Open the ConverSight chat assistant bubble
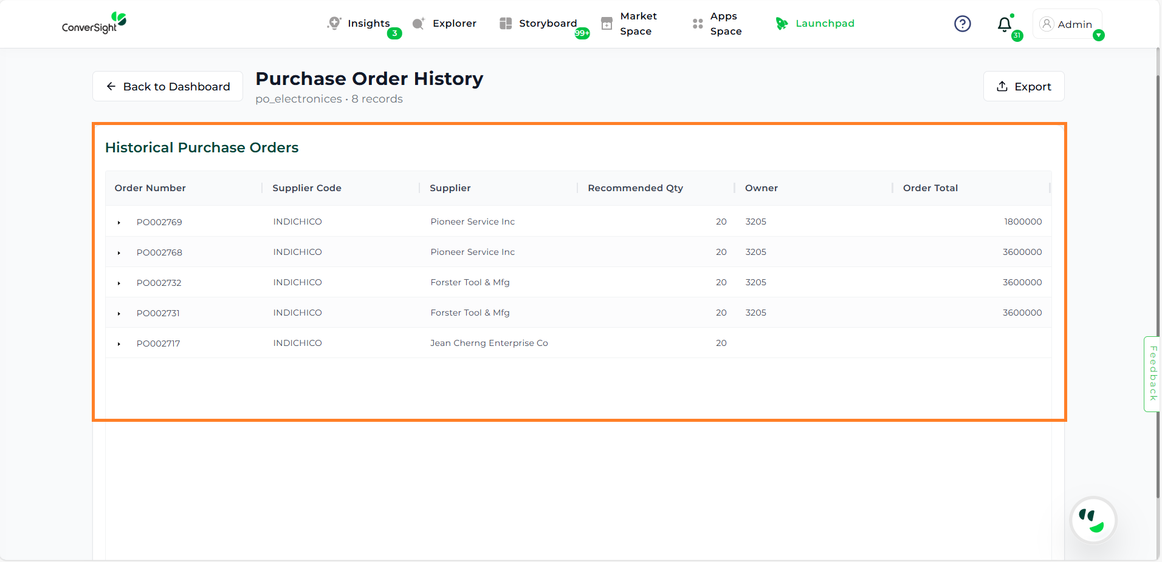Image resolution: width=1162 pixels, height=562 pixels. [1093, 520]
